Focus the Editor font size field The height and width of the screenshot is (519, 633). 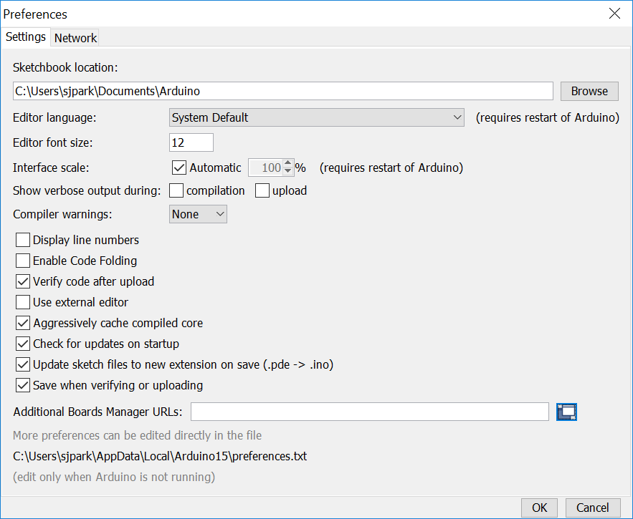click(x=191, y=142)
